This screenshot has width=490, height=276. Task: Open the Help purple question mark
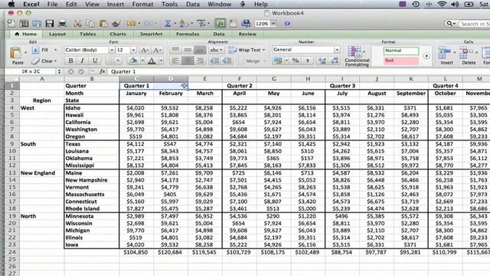287,24
